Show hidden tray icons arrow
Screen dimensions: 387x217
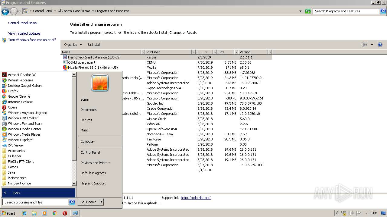[x=337, y=213]
